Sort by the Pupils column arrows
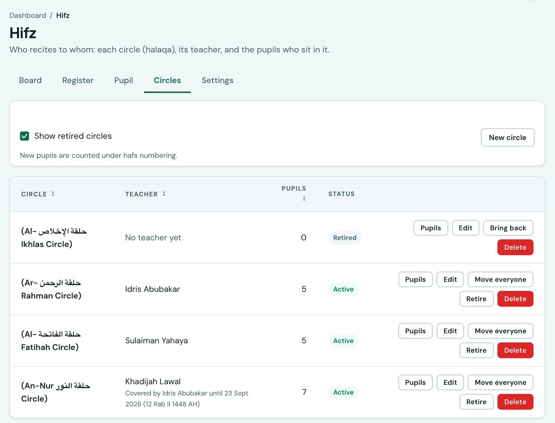The image size is (555, 423). pyautogui.click(x=304, y=198)
